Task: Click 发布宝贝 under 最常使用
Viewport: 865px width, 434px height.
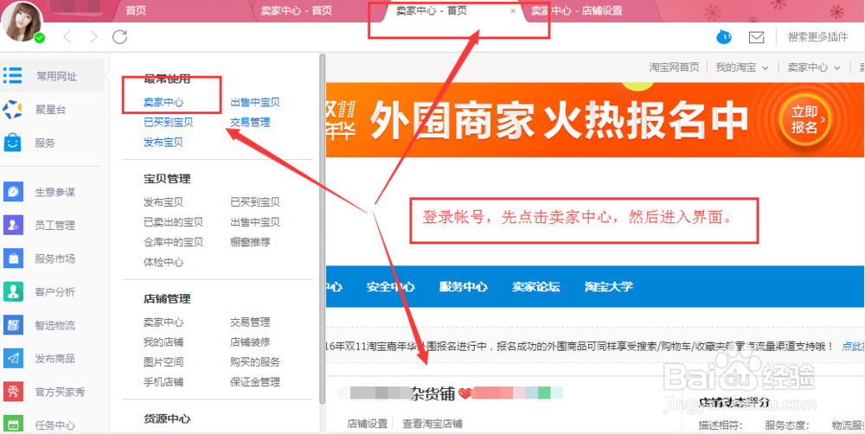Action: coord(163,143)
